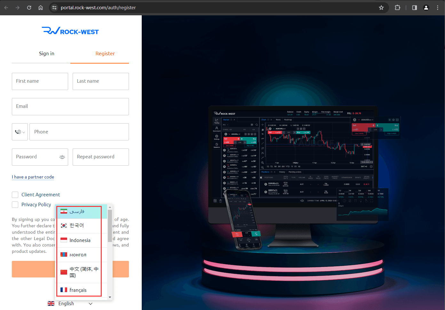Tick the Privacy Policy checkbox
Image resolution: width=445 pixels, height=310 pixels.
[15, 205]
